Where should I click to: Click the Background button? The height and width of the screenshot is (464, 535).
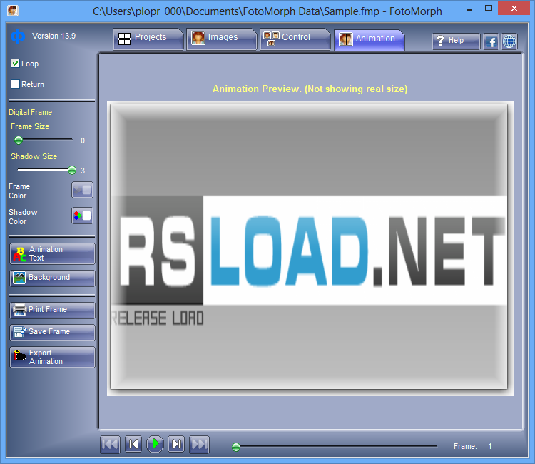pyautogui.click(x=53, y=278)
